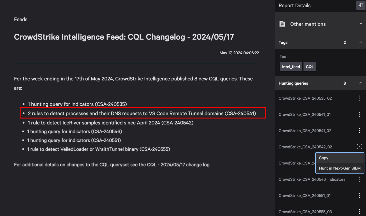Open kebab menu for CrowdStrike_CSA_240541_01
The image size is (366, 216).
tap(360, 115)
